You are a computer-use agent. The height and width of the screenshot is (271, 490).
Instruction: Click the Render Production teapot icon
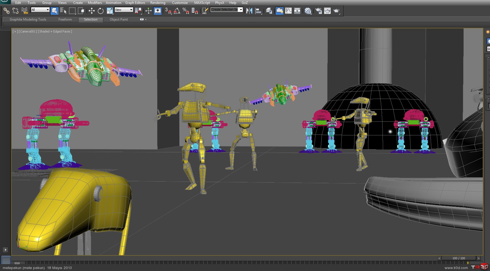point(336,11)
